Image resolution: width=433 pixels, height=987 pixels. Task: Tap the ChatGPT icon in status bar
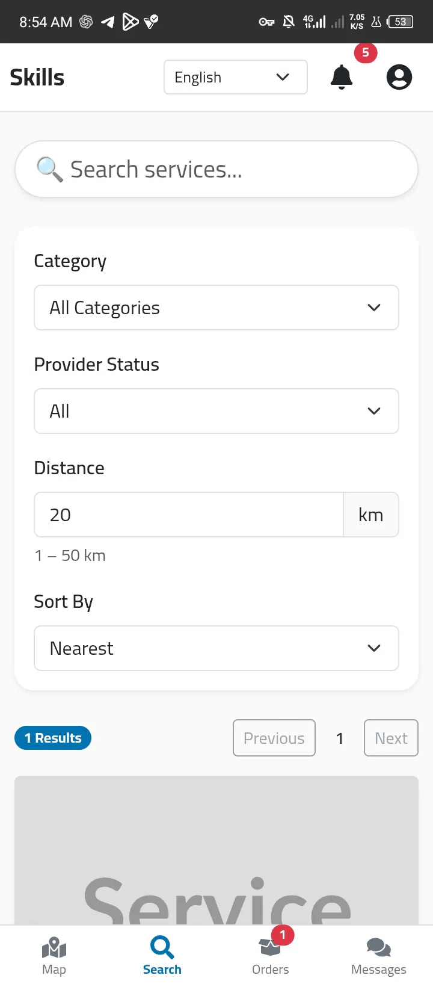click(86, 22)
